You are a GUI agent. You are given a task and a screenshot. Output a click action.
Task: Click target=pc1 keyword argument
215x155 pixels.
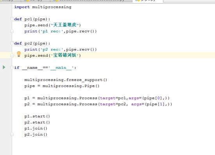click(x=113, y=98)
